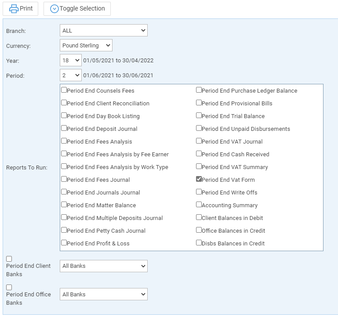Click the Print button

click(21, 9)
